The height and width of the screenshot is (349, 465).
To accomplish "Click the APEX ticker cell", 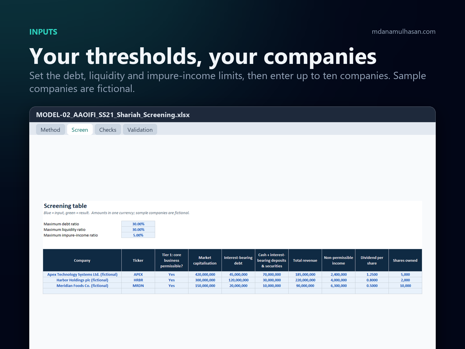I will click(x=138, y=274).
